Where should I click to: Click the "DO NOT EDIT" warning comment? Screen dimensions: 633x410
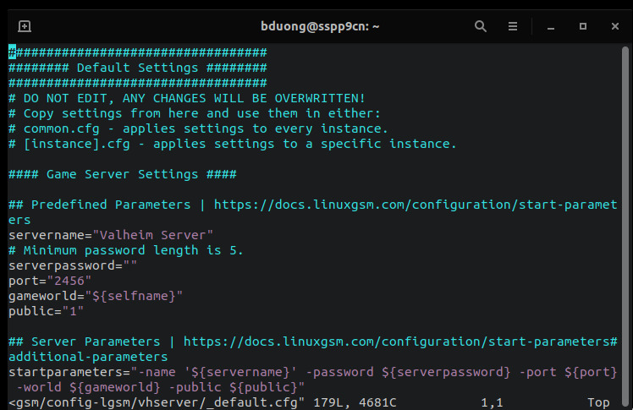(186, 98)
